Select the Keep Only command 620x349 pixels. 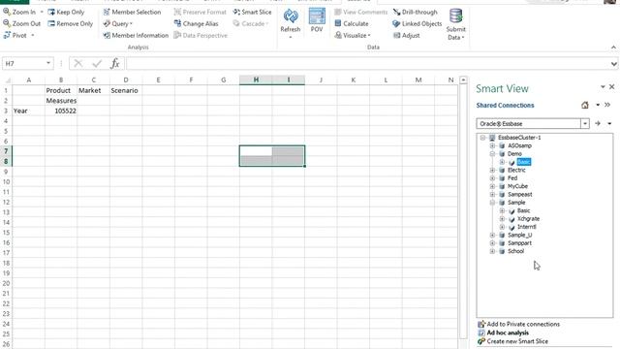[x=66, y=12]
